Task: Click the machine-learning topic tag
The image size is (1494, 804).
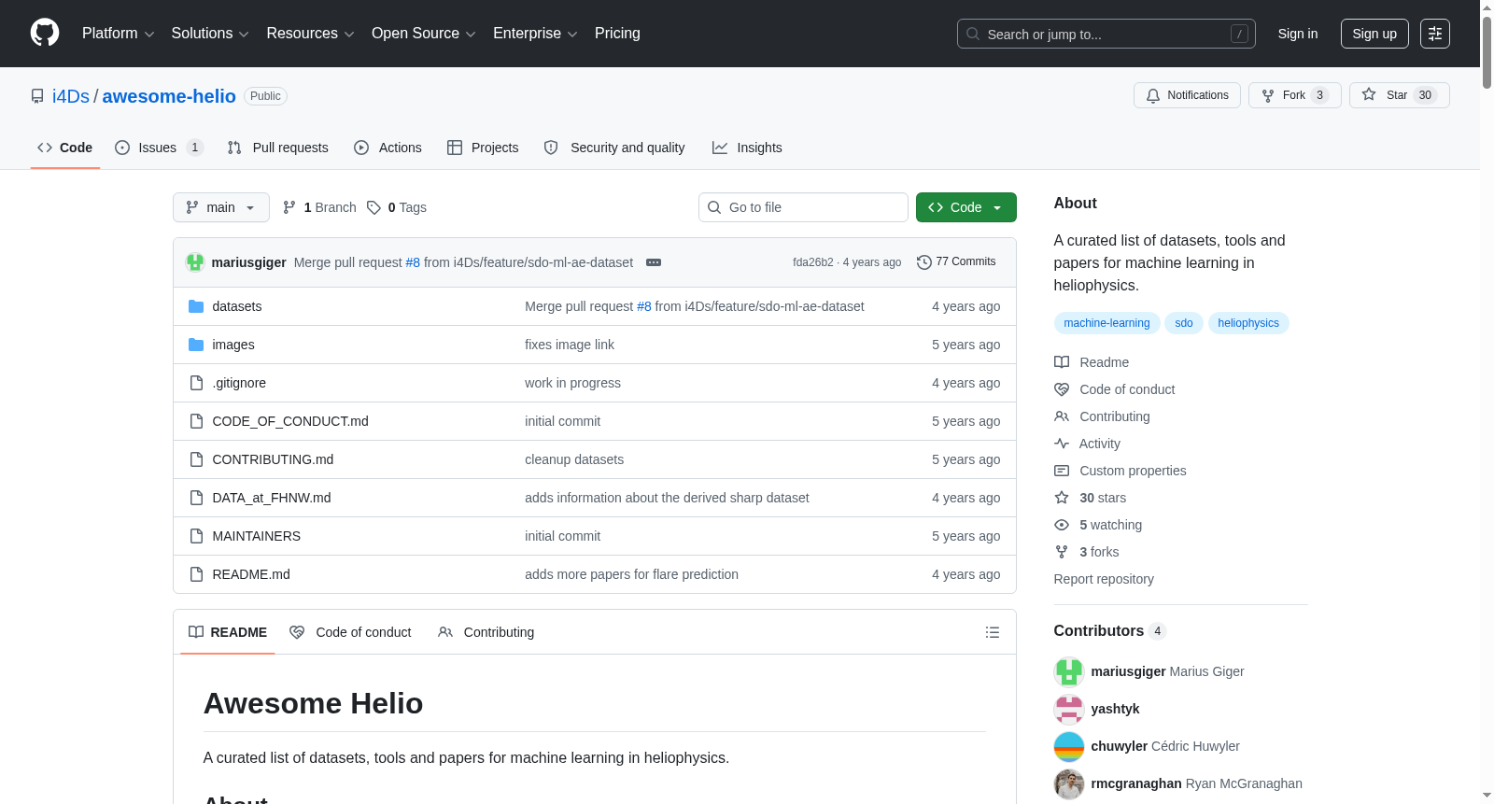Action: point(1106,323)
